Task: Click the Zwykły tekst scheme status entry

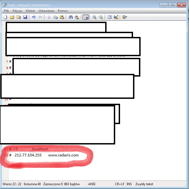Action: click(144, 184)
